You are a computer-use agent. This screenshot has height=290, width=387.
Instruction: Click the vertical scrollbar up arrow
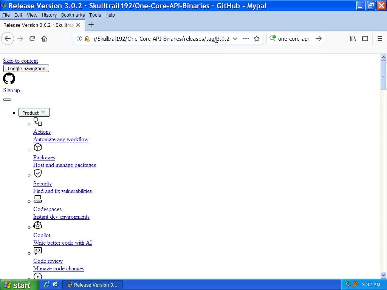coord(383,57)
